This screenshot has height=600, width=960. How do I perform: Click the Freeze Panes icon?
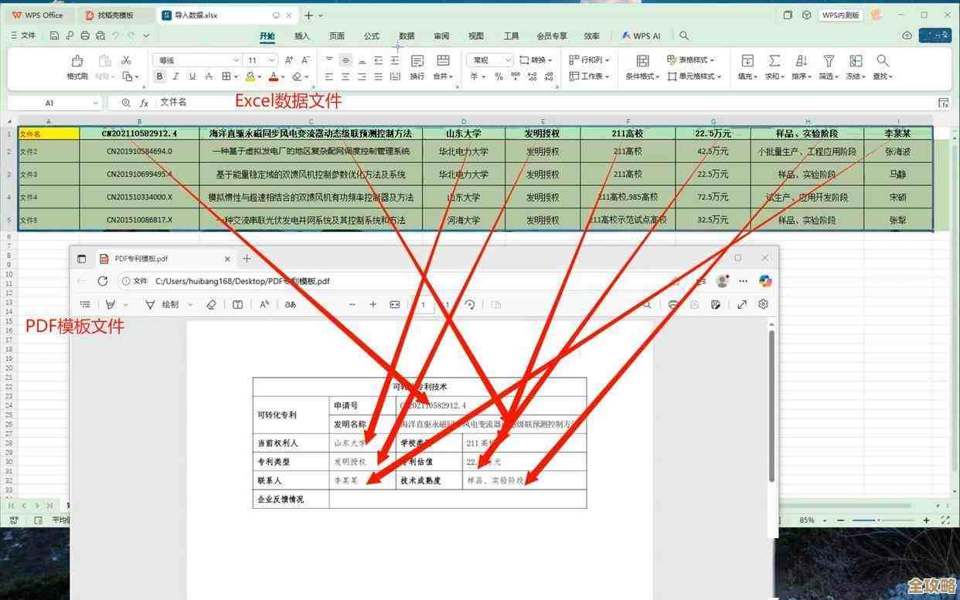[855, 60]
